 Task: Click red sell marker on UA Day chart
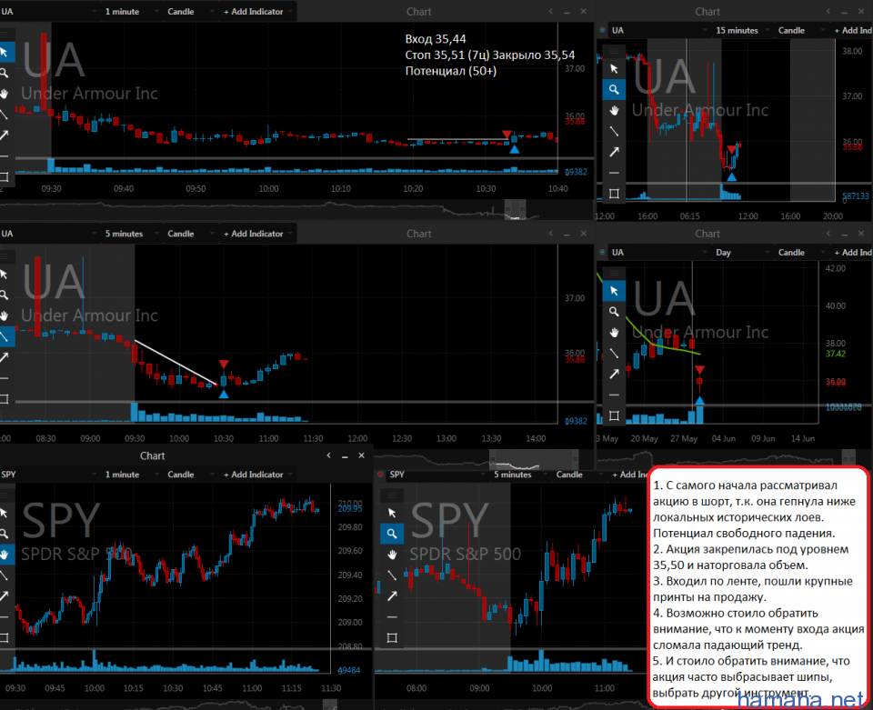pyautogui.click(x=700, y=369)
